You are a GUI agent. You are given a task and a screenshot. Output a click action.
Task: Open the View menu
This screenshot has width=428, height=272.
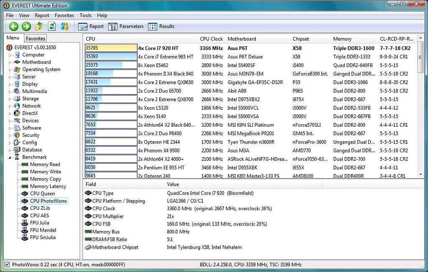[x=24, y=15]
